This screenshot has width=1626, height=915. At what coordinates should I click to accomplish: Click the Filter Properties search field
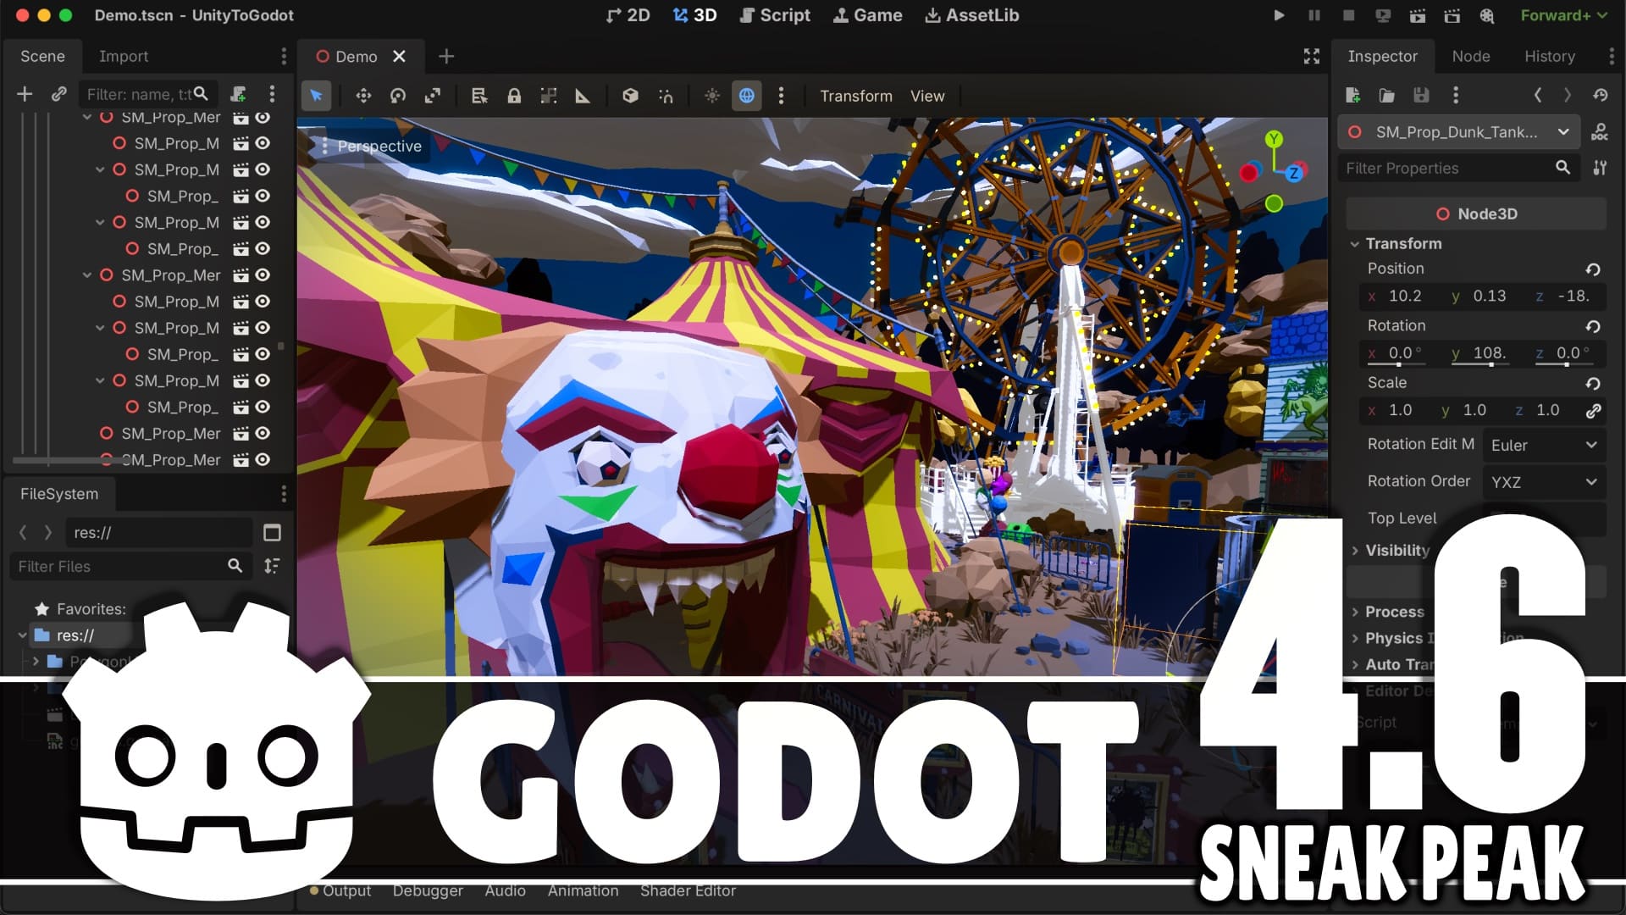point(1448,168)
